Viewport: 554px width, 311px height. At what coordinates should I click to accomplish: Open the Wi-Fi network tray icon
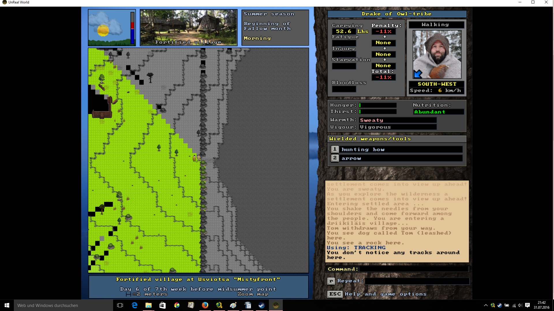tap(514, 305)
